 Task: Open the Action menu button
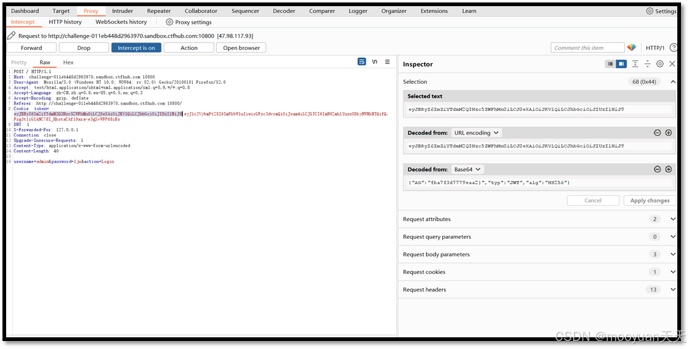189,48
